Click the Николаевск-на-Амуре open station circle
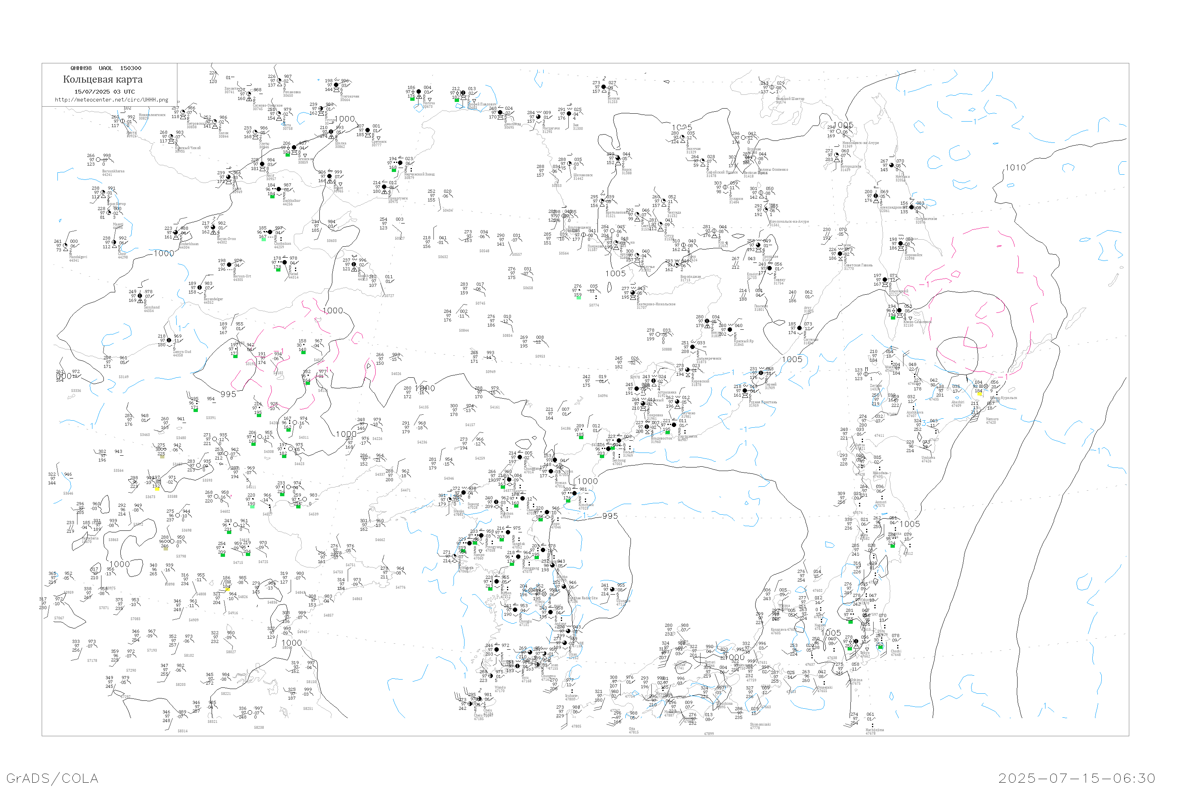The image size is (1180, 787). point(838,131)
